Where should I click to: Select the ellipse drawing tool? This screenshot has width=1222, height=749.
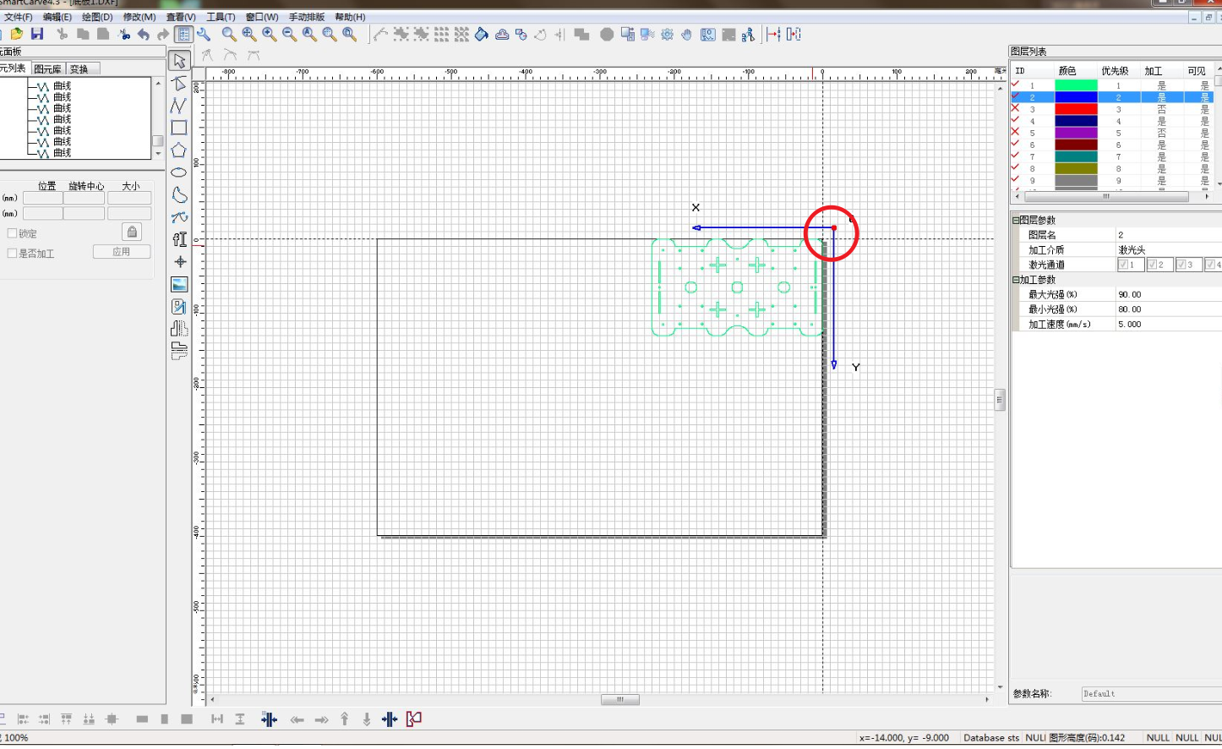point(179,172)
